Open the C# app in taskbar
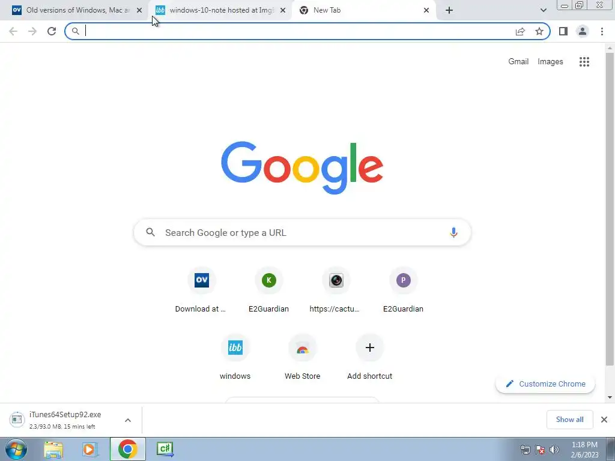Image resolution: width=615 pixels, height=461 pixels. click(165, 449)
